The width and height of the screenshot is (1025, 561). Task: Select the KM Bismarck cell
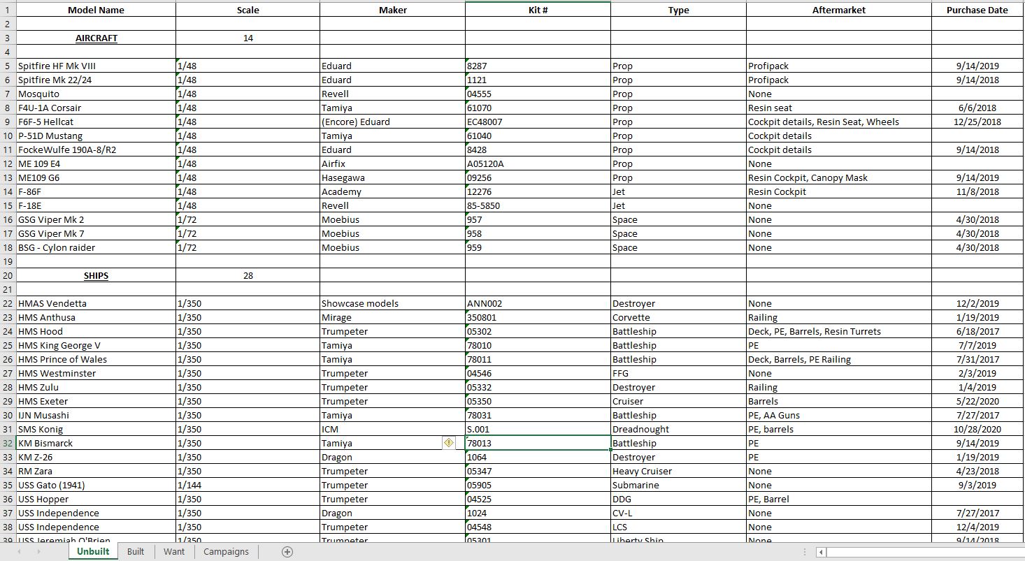tap(96, 443)
